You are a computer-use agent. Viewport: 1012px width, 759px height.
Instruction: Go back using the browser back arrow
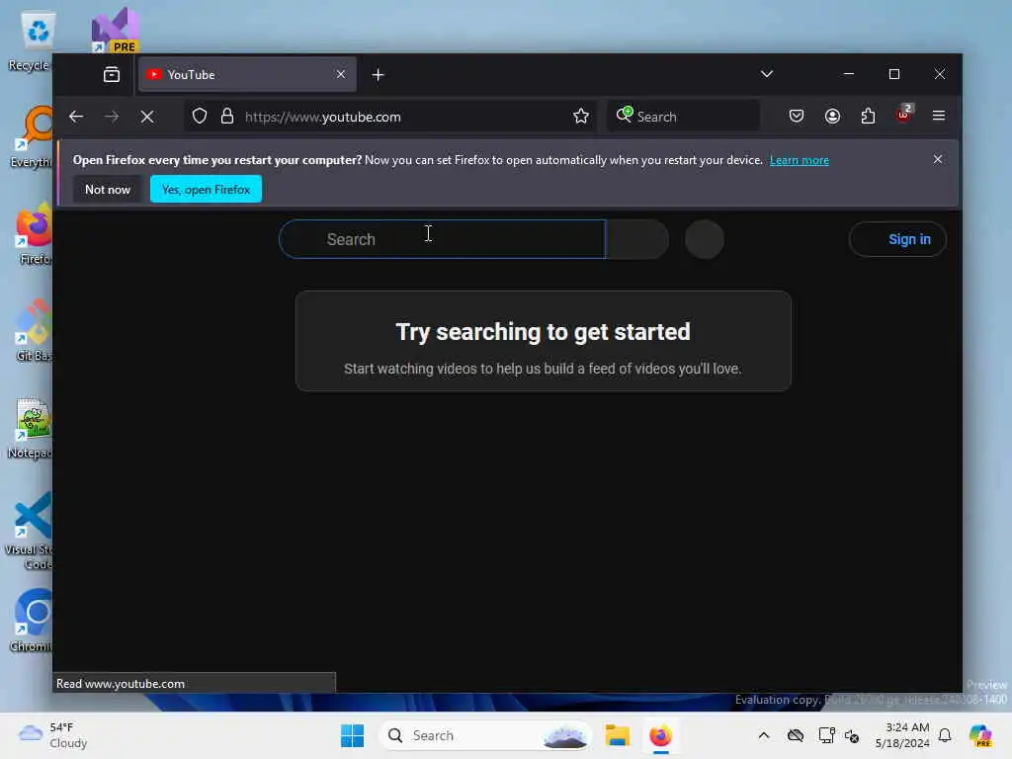[x=76, y=117]
